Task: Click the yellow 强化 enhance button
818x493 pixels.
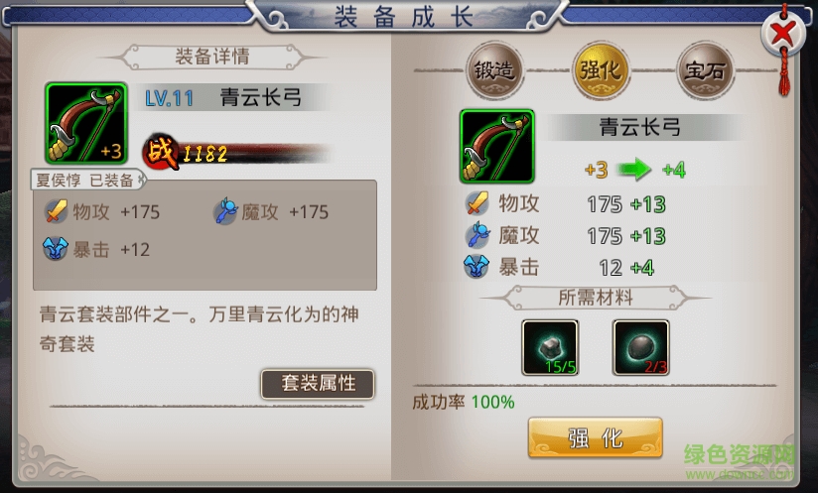Action: [596, 437]
